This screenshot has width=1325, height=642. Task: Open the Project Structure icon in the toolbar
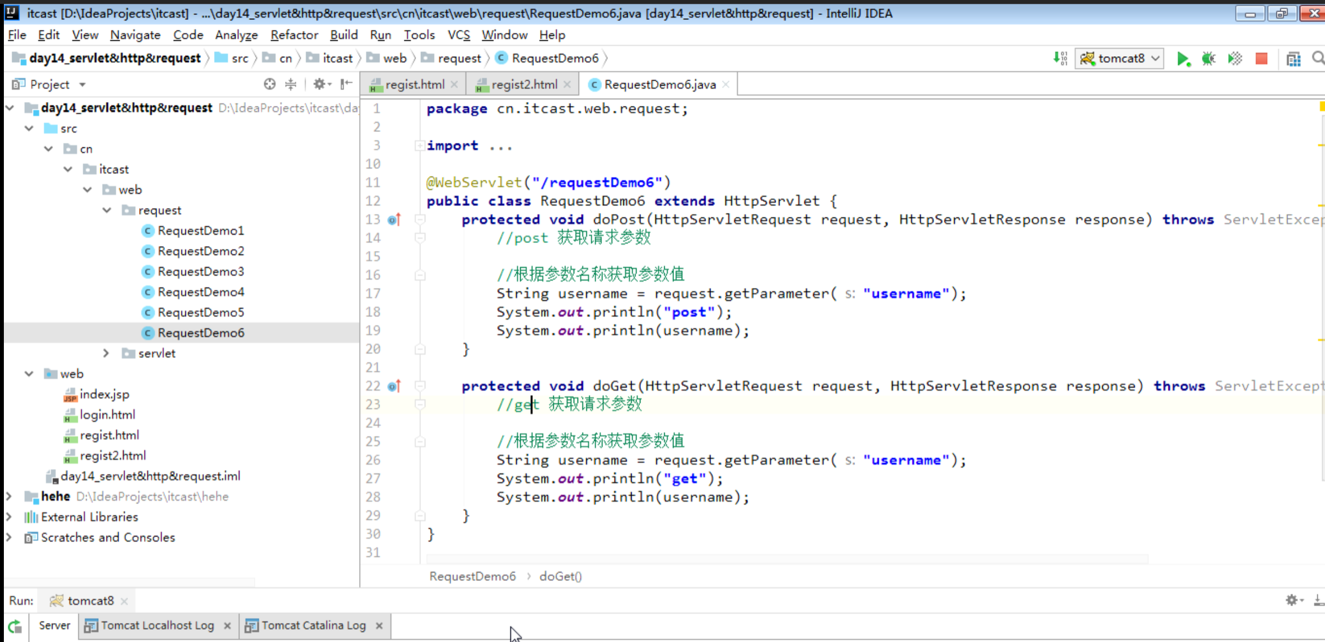[x=1293, y=58]
